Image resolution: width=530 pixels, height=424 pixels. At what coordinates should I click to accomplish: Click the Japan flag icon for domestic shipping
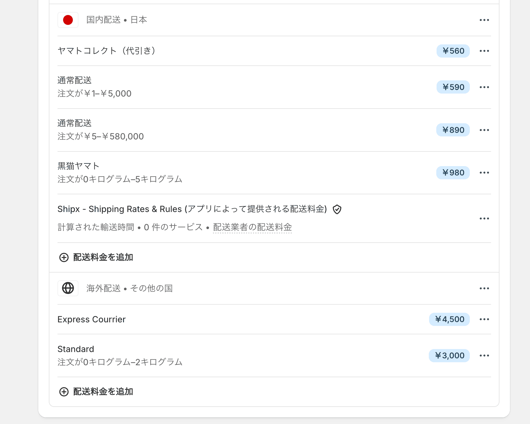[x=68, y=20]
